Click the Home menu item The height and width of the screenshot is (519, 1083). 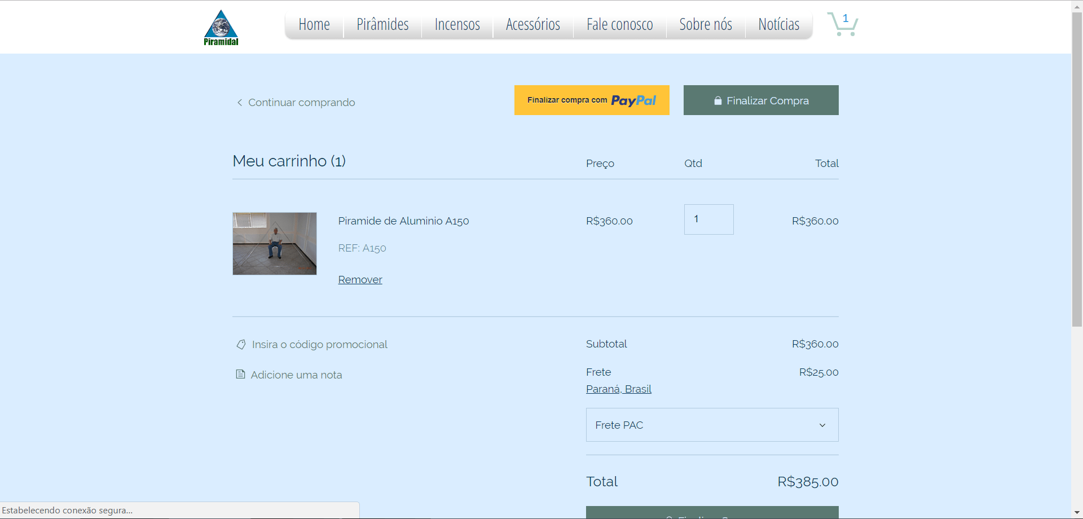314,25
